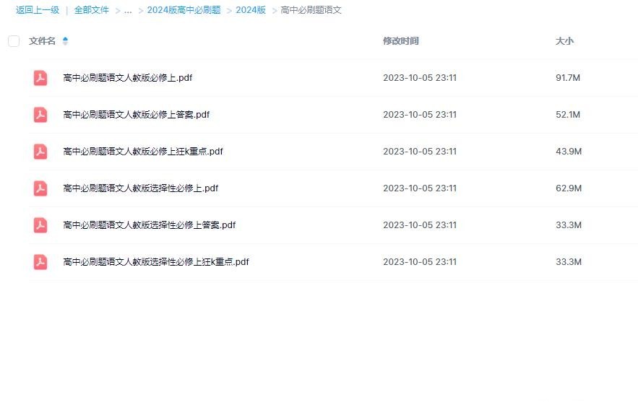The width and height of the screenshot is (638, 418).
Task: Go back via 返回上一级 link
Action: click(x=38, y=10)
